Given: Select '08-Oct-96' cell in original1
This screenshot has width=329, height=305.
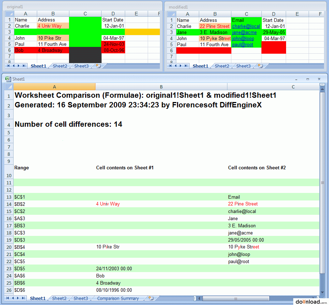Looking at the screenshot, I should pyautogui.click(x=113, y=50).
